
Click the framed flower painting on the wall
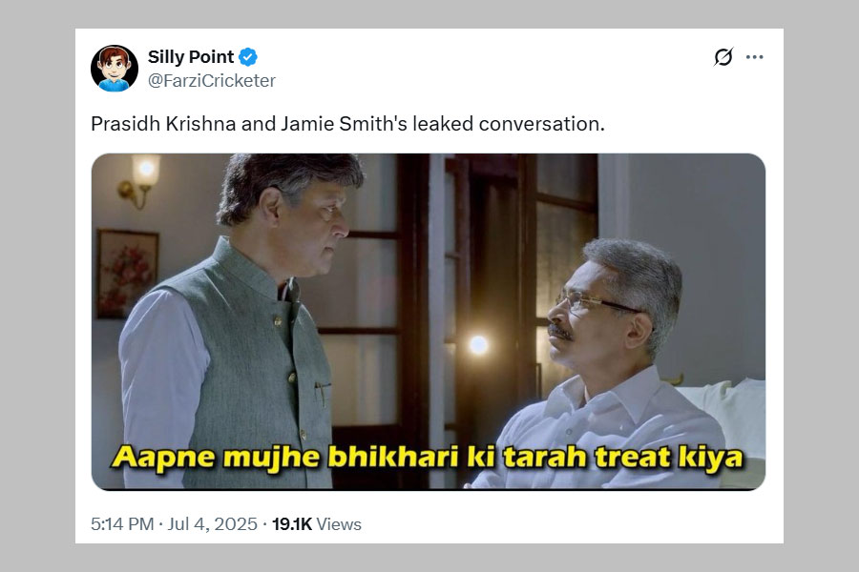point(128,274)
